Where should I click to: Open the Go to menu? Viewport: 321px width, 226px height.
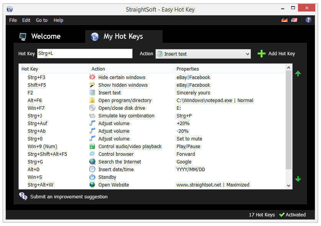tap(42, 20)
